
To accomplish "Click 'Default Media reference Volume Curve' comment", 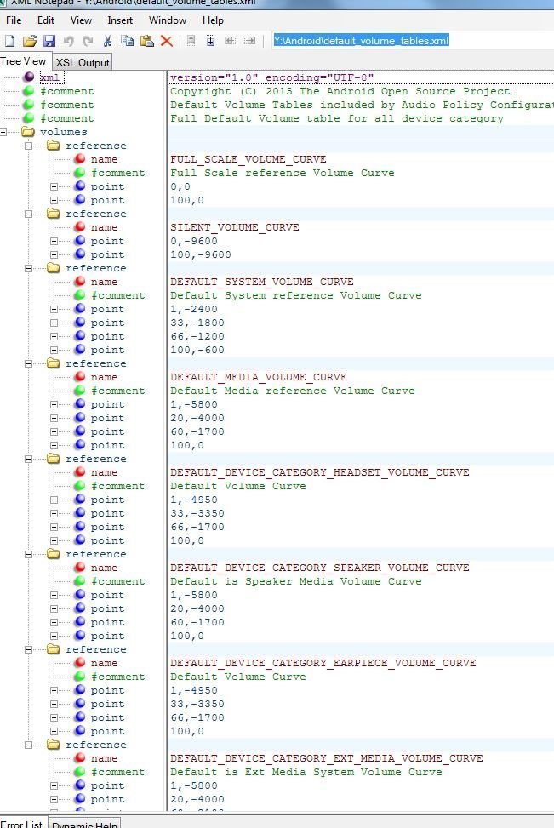I will tap(293, 391).
